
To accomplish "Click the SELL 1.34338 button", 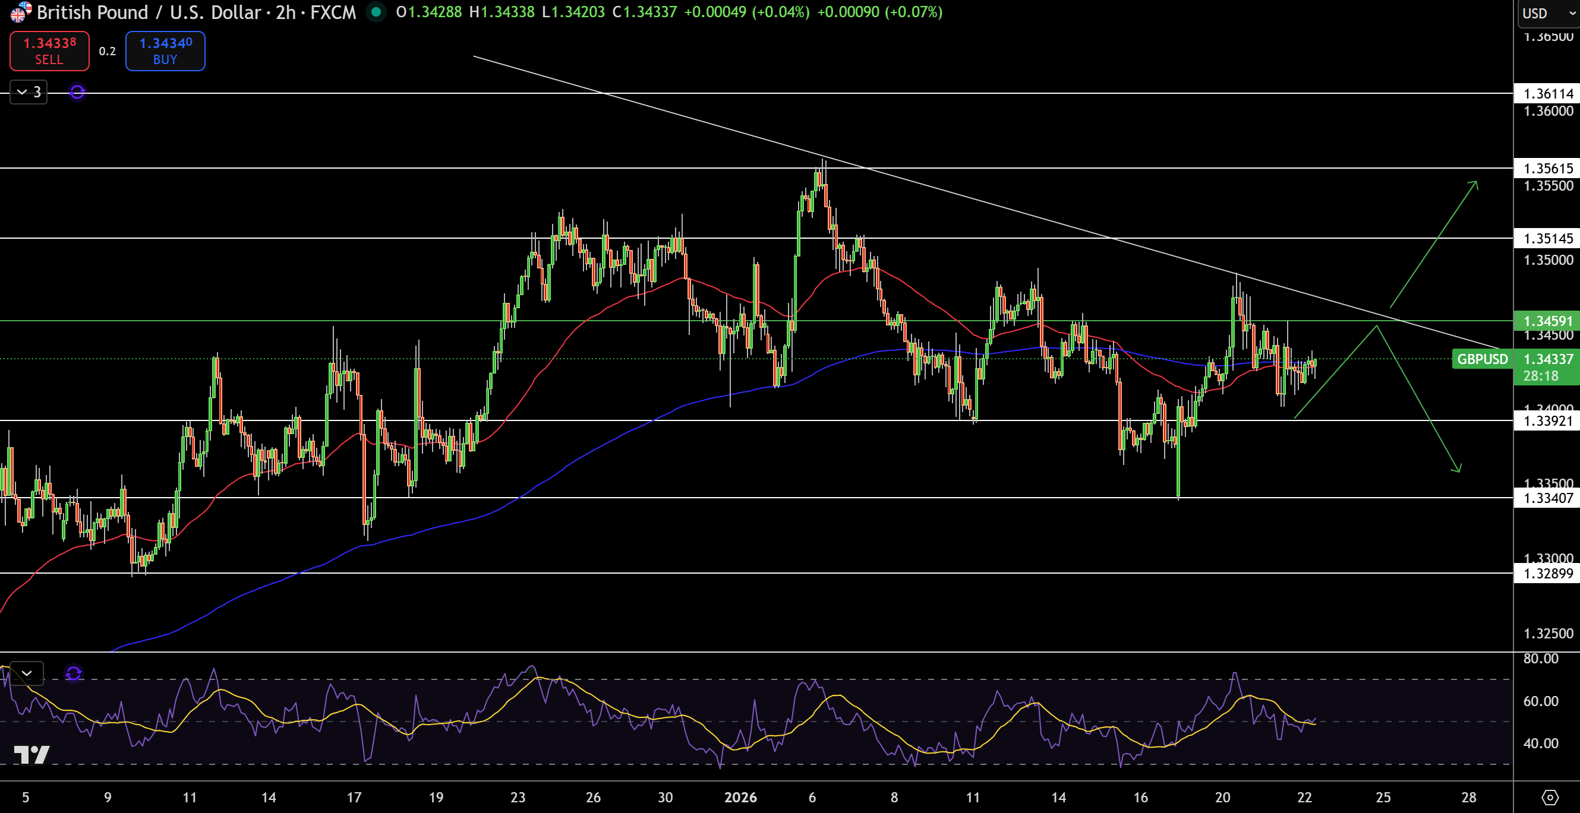I will click(49, 51).
